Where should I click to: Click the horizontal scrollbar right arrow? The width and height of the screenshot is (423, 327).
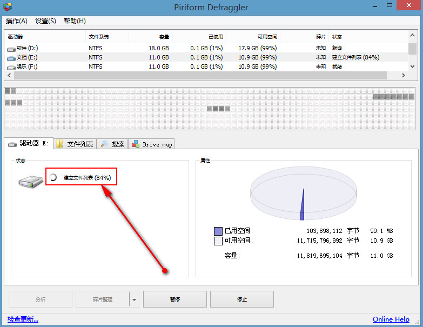click(x=404, y=75)
